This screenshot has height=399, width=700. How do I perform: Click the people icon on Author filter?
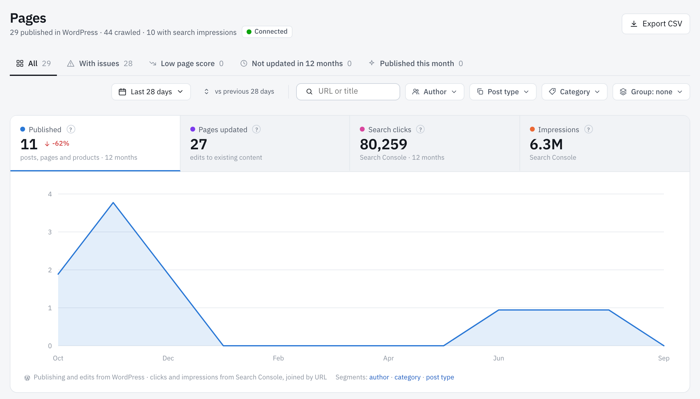[x=416, y=92]
